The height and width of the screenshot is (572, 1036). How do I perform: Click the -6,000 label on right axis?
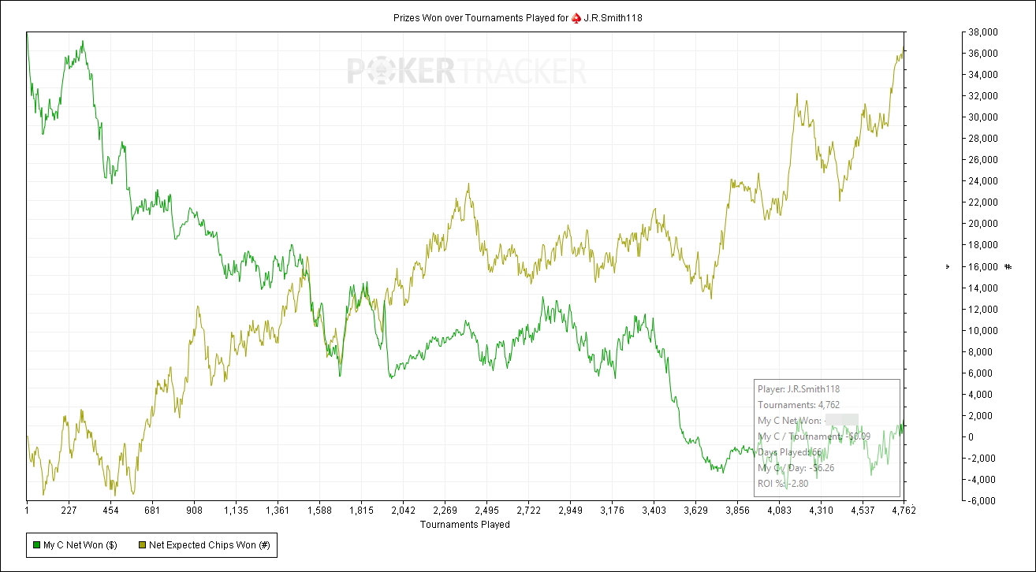click(x=982, y=500)
